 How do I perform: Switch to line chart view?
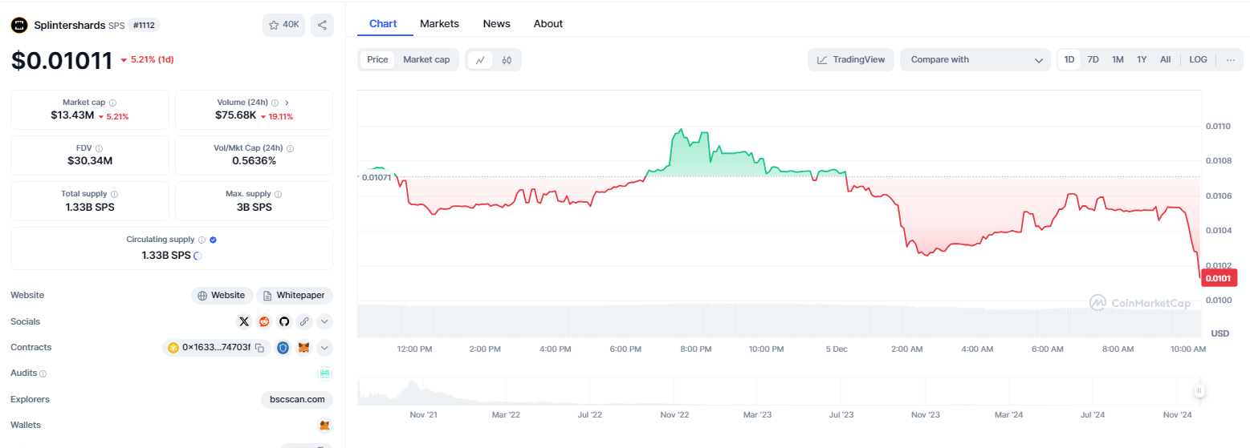(x=480, y=59)
